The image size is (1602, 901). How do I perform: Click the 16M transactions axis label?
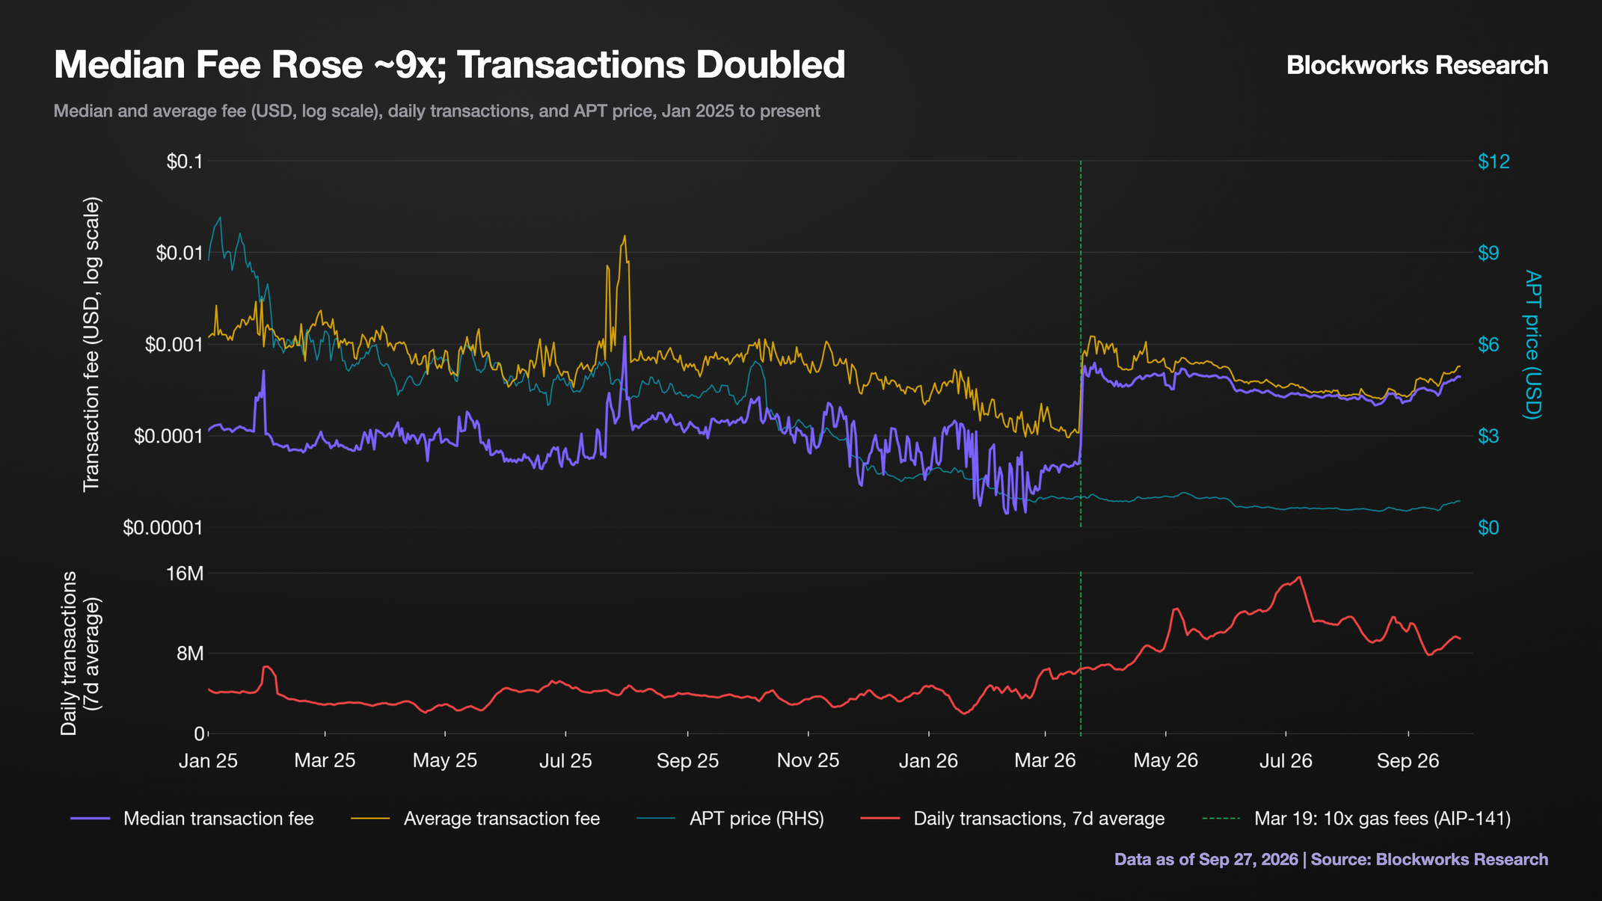point(185,573)
